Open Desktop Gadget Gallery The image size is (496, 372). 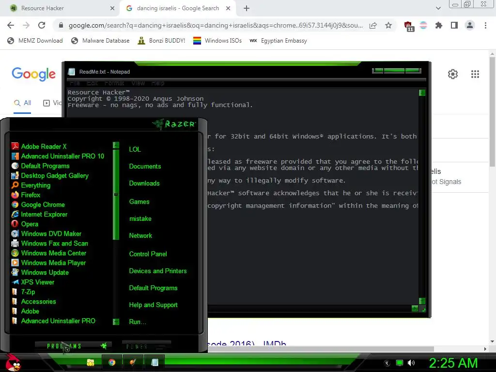(50, 175)
